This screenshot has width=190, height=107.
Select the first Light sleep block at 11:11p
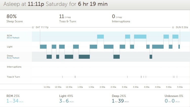pos(43,47)
